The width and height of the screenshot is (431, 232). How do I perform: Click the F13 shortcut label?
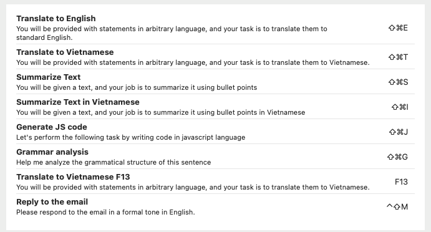tap(401, 181)
